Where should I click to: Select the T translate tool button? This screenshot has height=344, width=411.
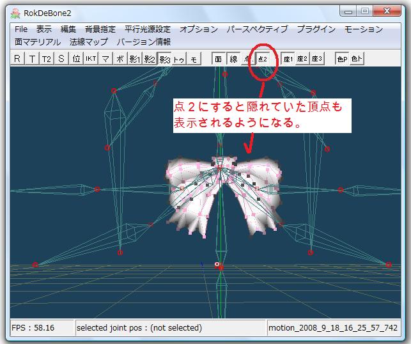point(32,59)
